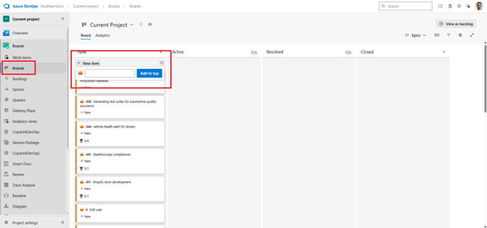Search within the New column magnifier
Image resolution: width=487 pixels, height=228 pixels.
(161, 63)
